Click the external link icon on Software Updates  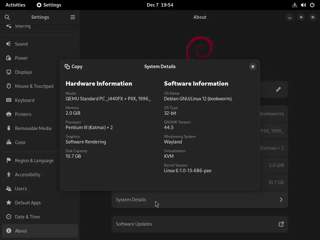pos(281,224)
